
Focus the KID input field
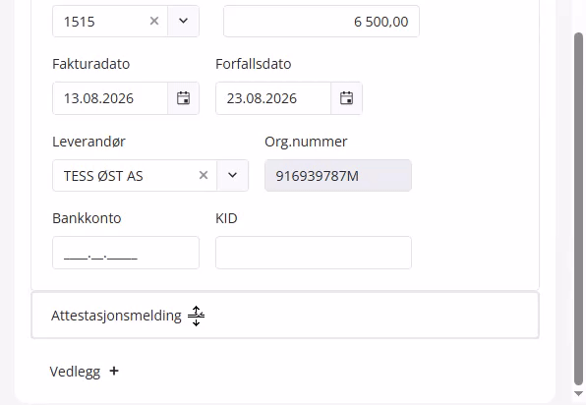(314, 253)
